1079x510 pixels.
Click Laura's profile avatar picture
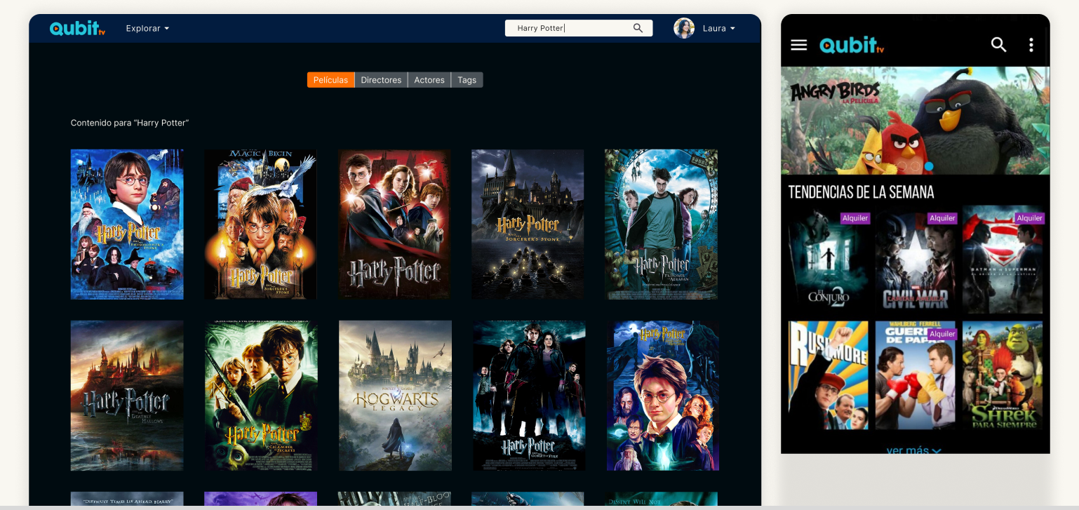click(x=683, y=28)
